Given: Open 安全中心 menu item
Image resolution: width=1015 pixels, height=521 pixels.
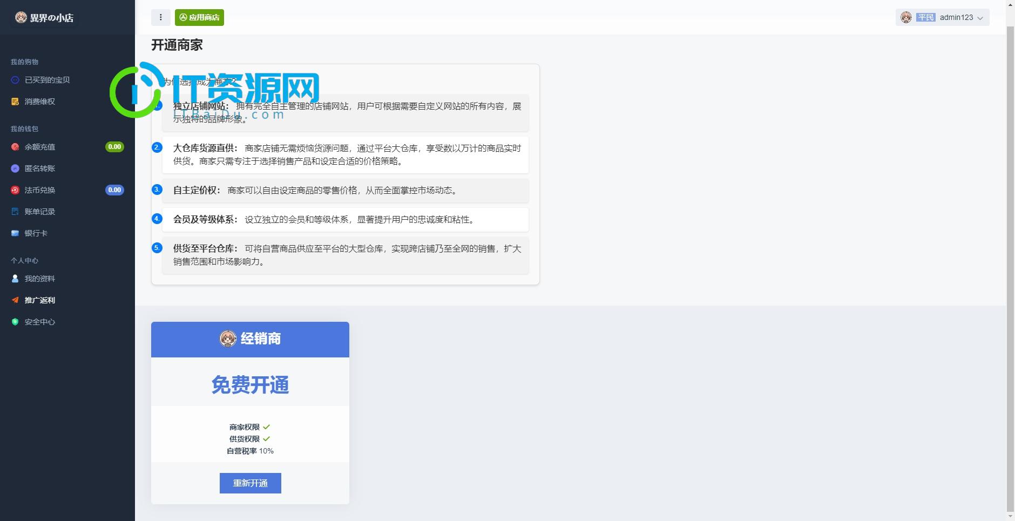Looking at the screenshot, I should tap(40, 322).
